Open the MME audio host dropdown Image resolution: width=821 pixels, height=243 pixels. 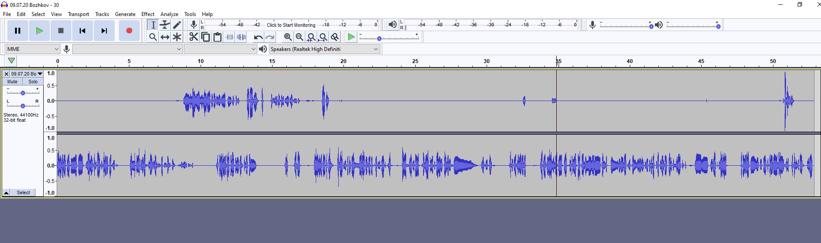pyautogui.click(x=32, y=49)
